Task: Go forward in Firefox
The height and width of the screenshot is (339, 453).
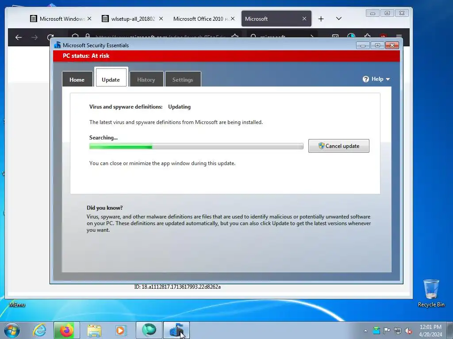Action: click(x=35, y=37)
